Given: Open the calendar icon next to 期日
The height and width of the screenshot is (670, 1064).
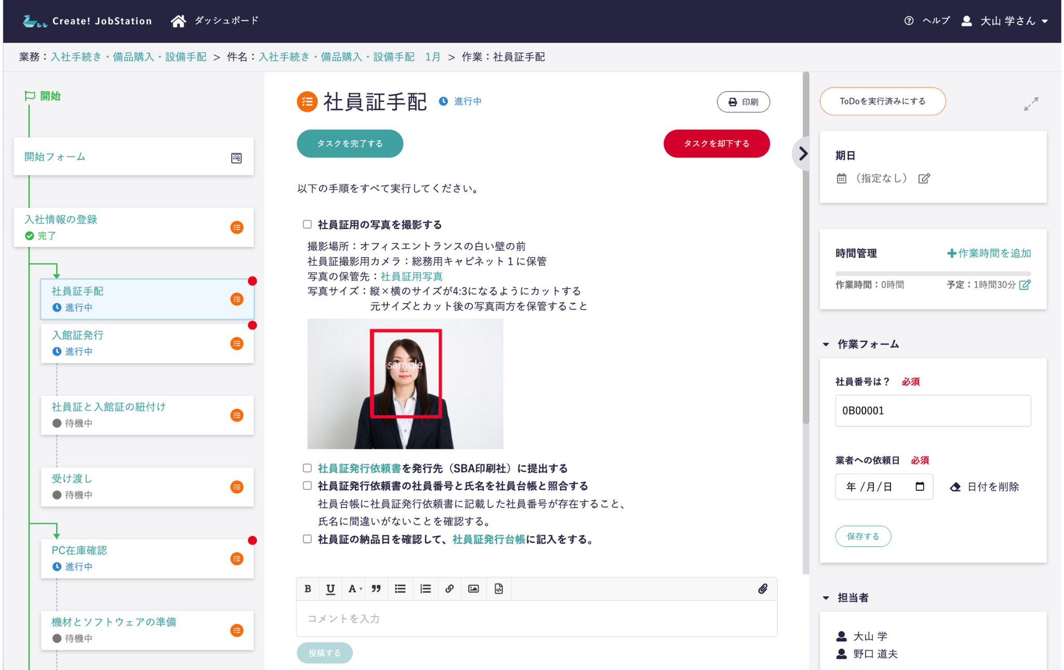Looking at the screenshot, I should click(842, 178).
